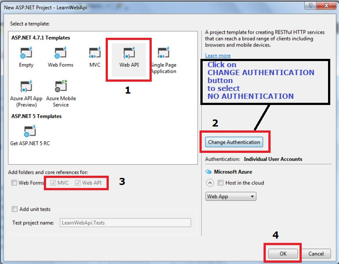339x264 pixels.
Task: Open the Web App dropdown
Action: click(x=231, y=196)
